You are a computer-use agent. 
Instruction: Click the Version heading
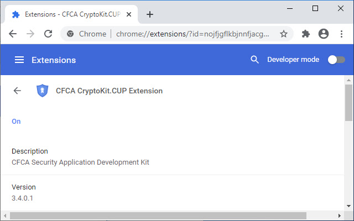[x=24, y=187]
